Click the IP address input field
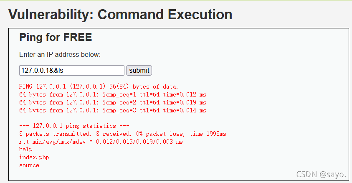This screenshot has width=352, height=183. coord(72,71)
